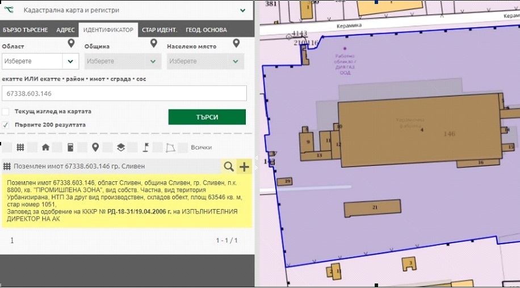
Task: Click the home (buildings) filter icon
Action: pyautogui.click(x=45, y=147)
